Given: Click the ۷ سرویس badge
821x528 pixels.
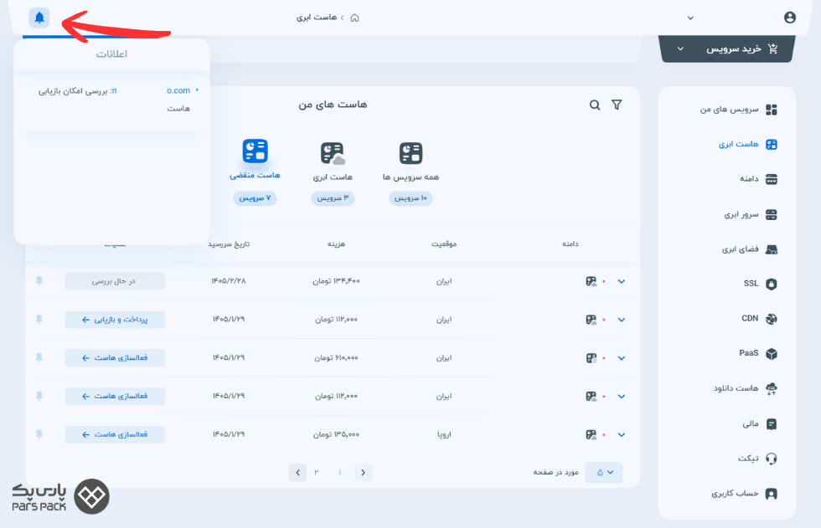Looking at the screenshot, I should [x=255, y=198].
